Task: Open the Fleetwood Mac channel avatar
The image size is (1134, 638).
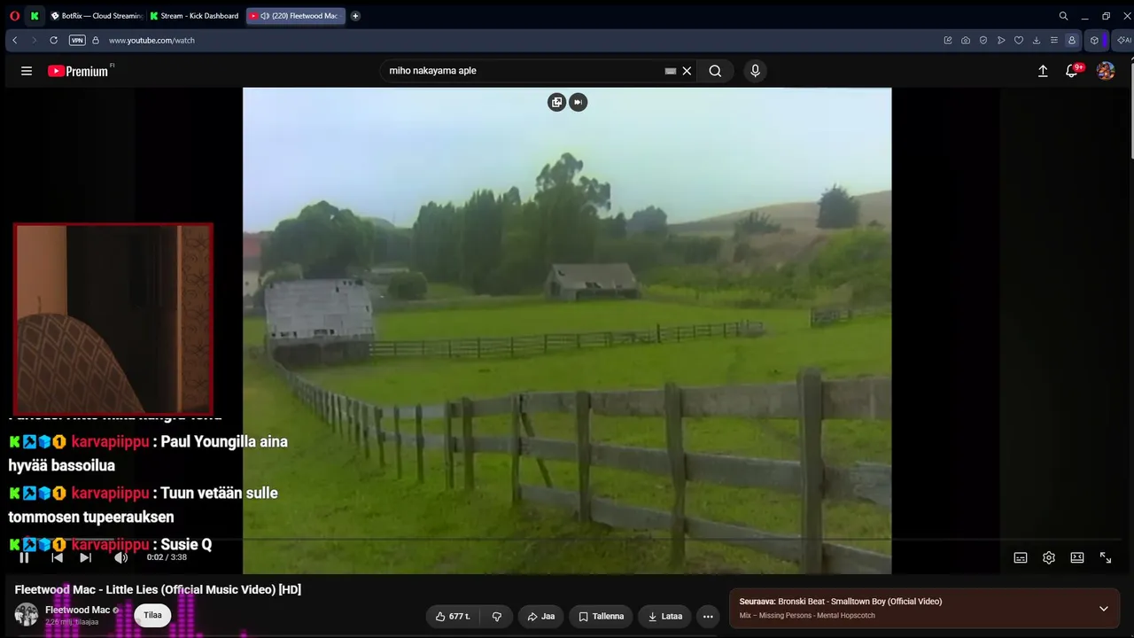Action: point(27,615)
